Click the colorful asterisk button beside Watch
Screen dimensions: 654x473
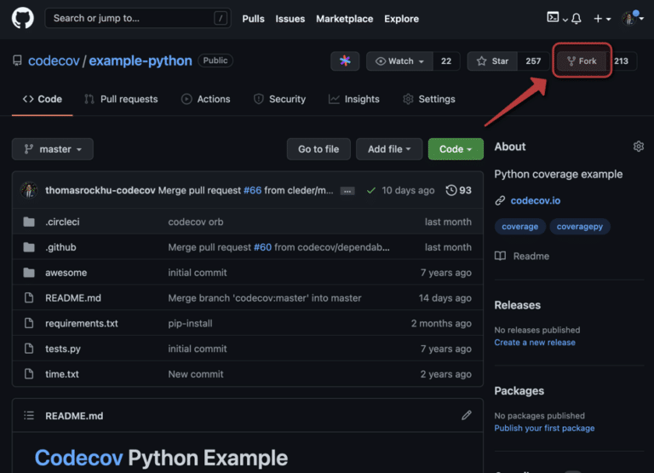click(345, 61)
